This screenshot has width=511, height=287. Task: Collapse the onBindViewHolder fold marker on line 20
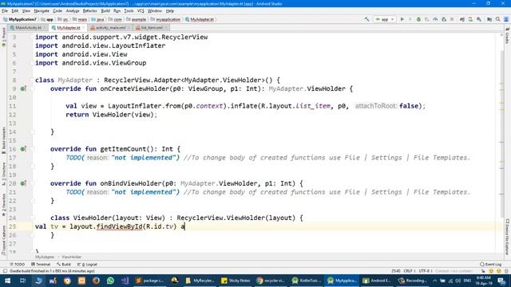point(33,183)
